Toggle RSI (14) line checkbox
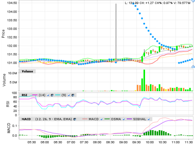This screenshot has width=195, height=146. click(x=48, y=95)
